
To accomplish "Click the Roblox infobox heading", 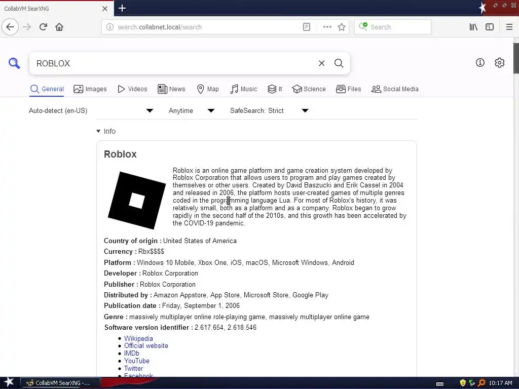I will point(120,154).
